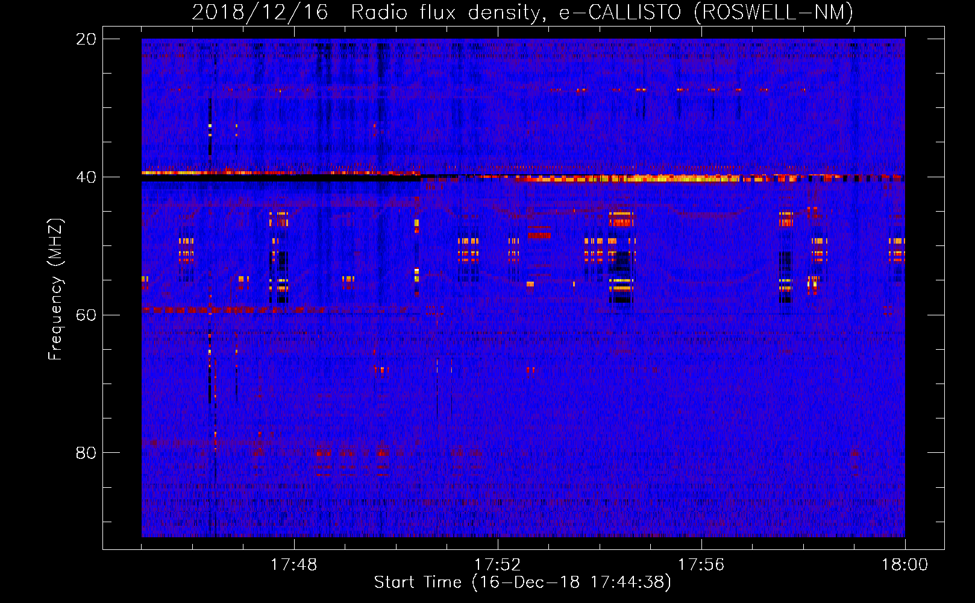975x603 pixels.
Task: Click the 17:52 time tick label
Action: tap(498, 565)
